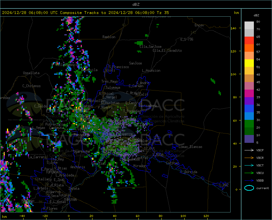This screenshot has width=272, height=220.
Task: Click the 'C_Chilenos' map label
Action: coord(31,86)
